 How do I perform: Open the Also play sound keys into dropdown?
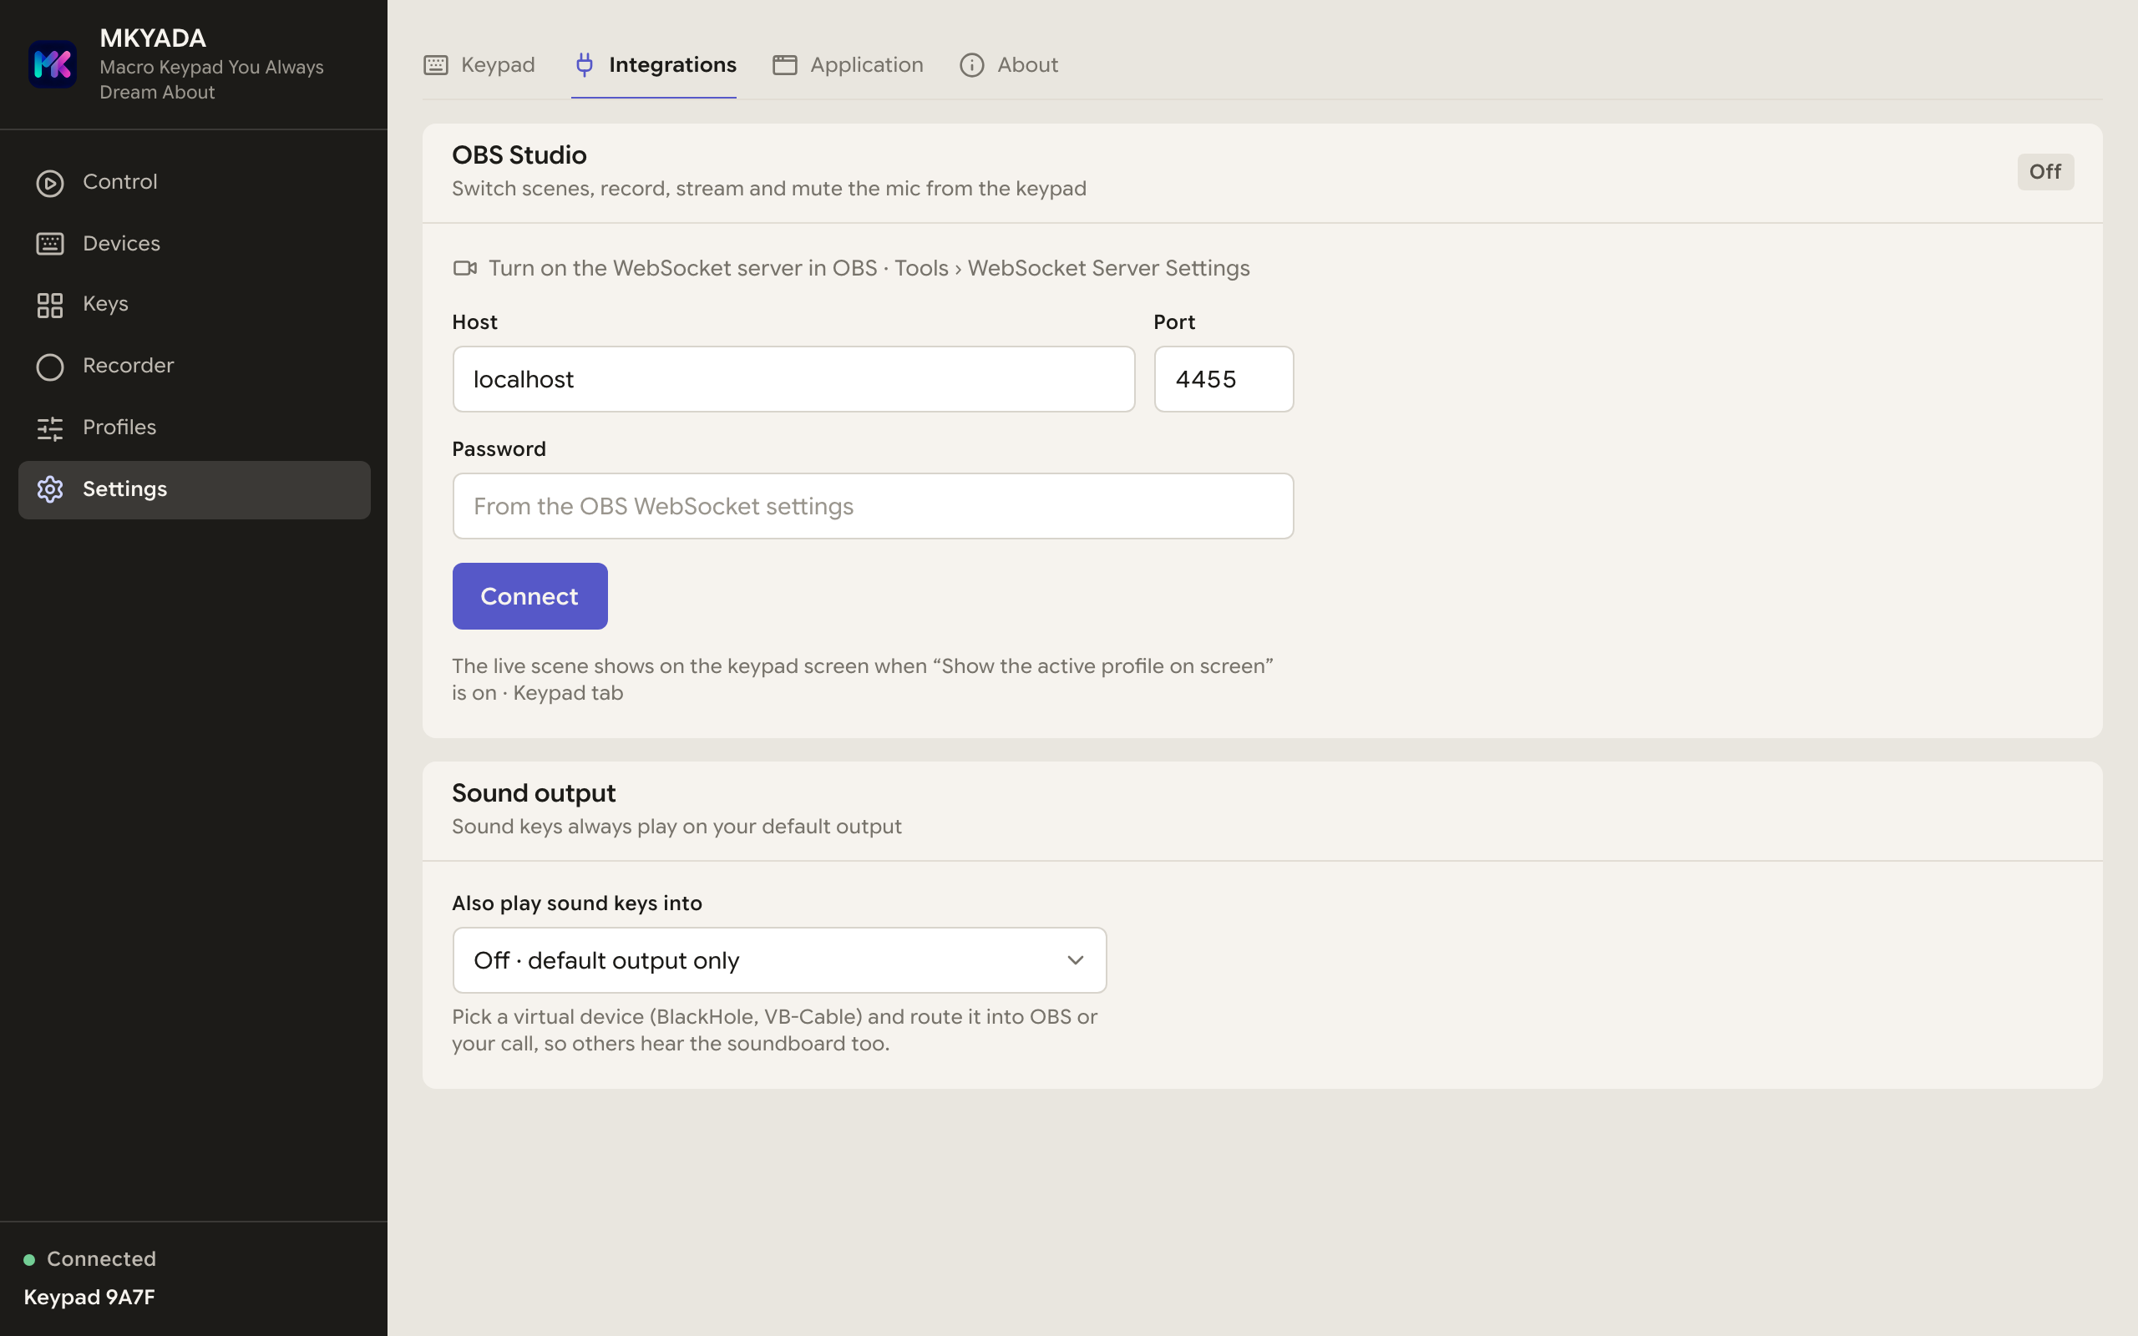click(x=779, y=960)
